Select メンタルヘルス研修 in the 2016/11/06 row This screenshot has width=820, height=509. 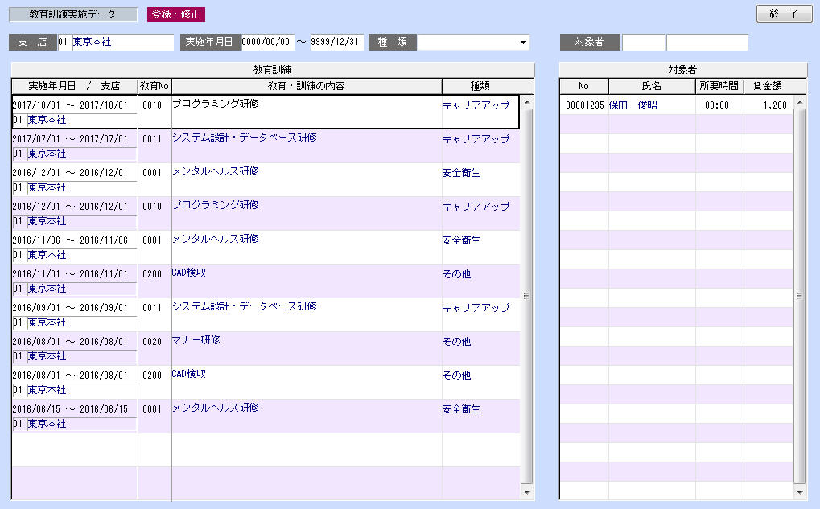(x=216, y=239)
